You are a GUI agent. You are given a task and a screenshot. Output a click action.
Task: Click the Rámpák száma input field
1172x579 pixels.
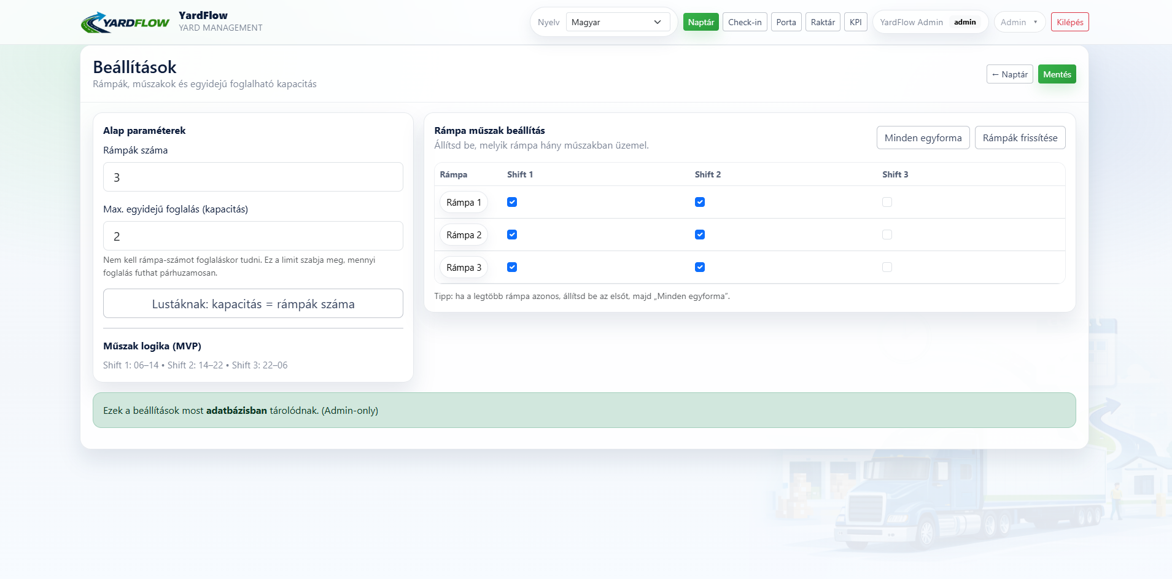pos(253,177)
